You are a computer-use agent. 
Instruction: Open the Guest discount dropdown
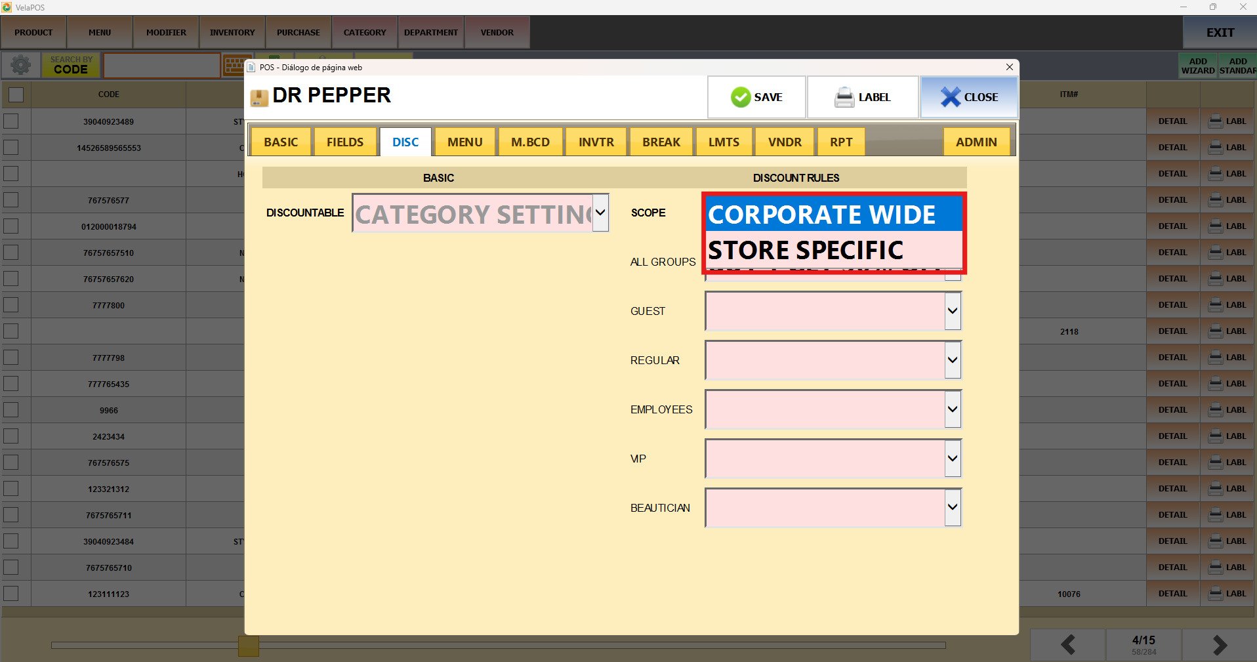pyautogui.click(x=952, y=311)
